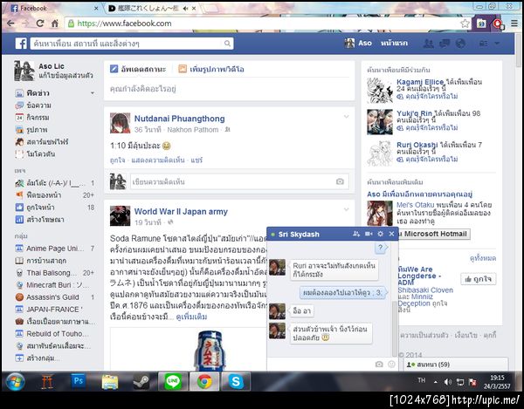Click the red extension icon in Chrome toolbar
Screen dimensions: 524x409
pos(499,24)
